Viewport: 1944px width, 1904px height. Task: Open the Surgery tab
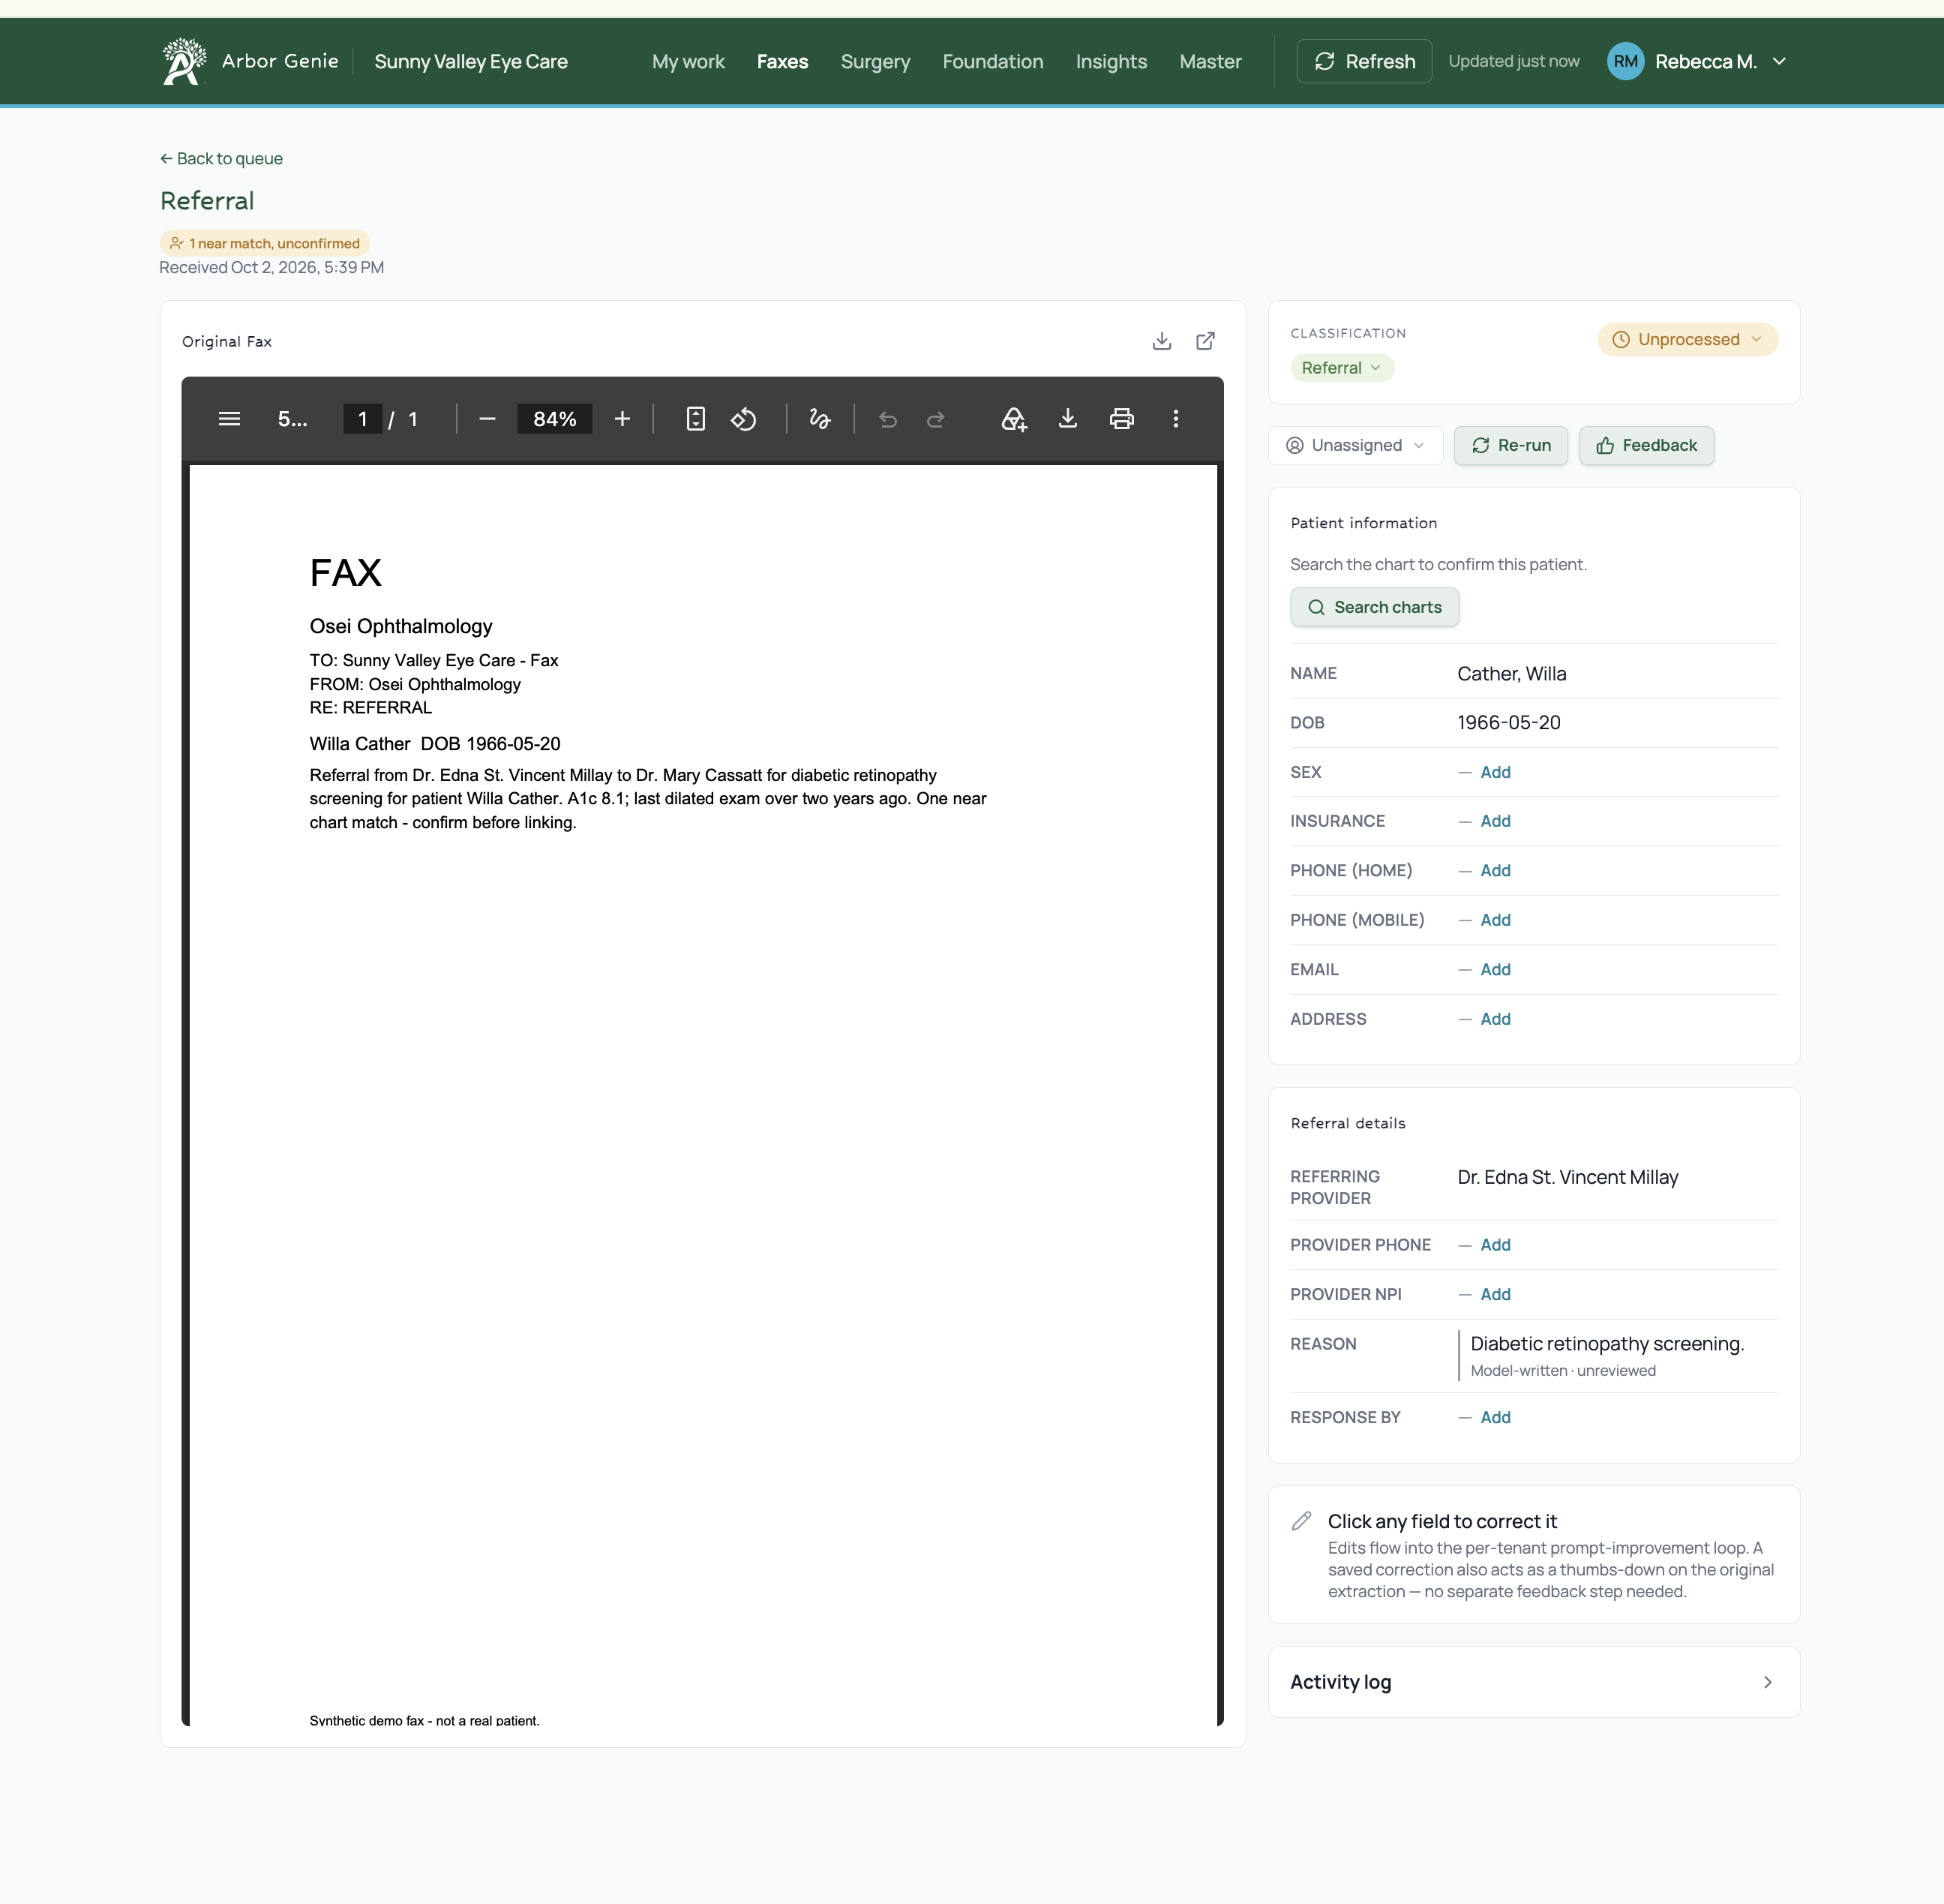pos(875,61)
